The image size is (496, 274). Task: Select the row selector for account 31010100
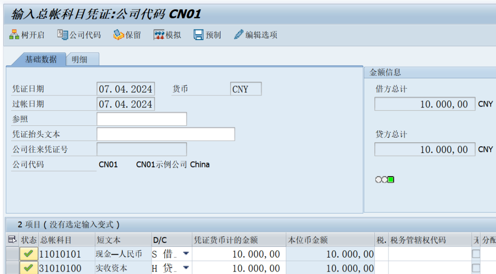tap(13, 268)
